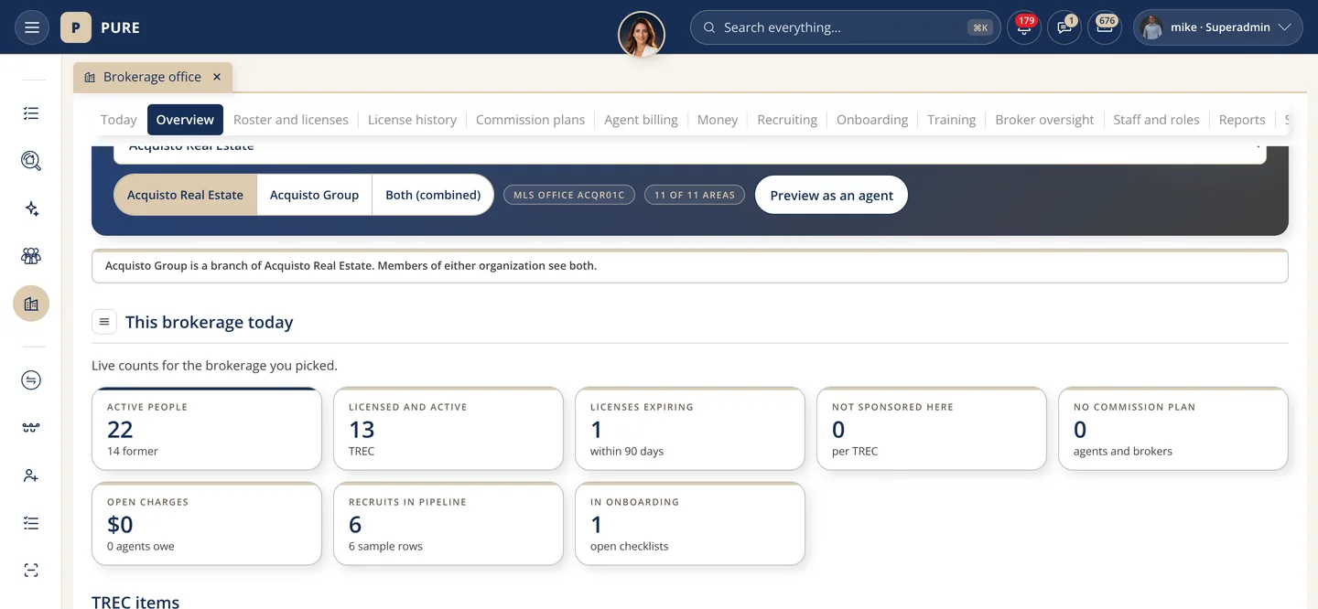Open the Recruits in Pipeline card

pos(448,524)
